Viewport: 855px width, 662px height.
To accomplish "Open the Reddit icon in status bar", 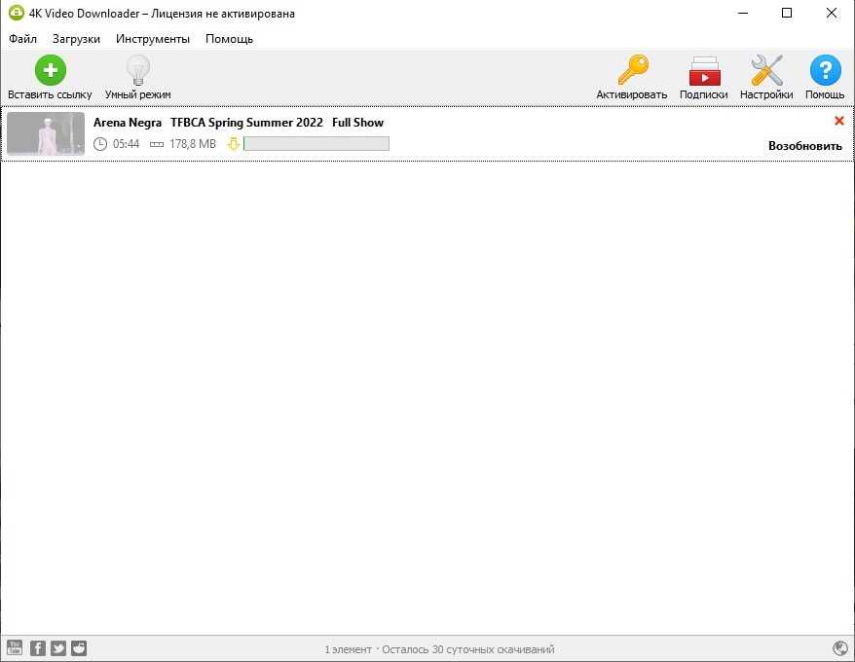I will click(x=79, y=648).
